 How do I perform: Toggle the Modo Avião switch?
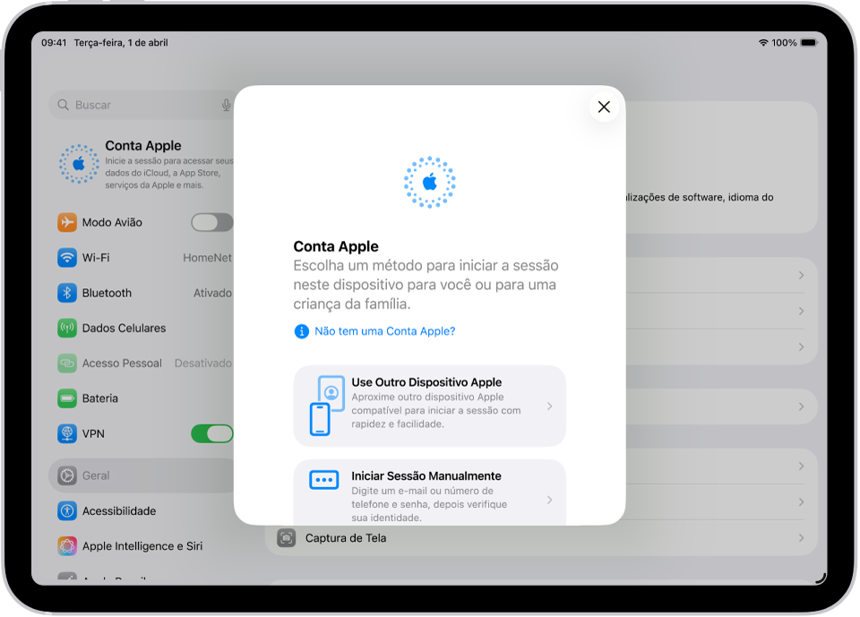tap(211, 222)
